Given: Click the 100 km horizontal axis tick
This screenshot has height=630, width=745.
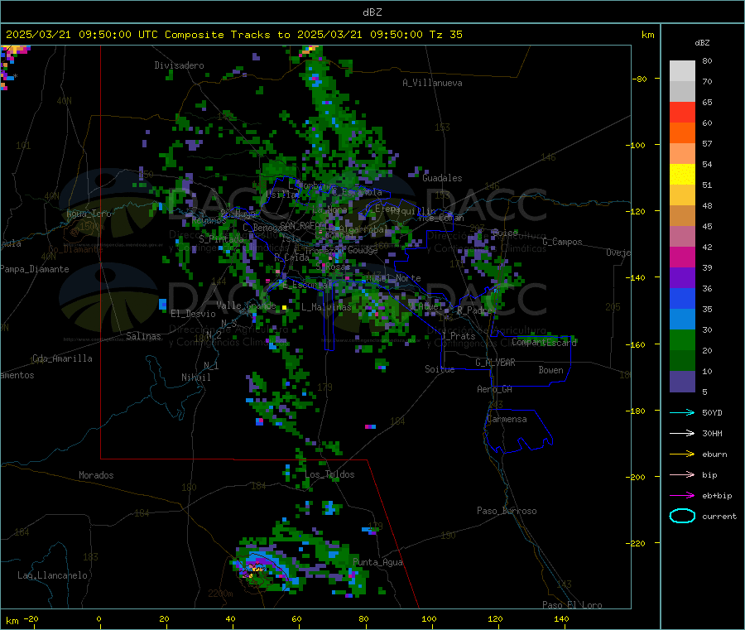Looking at the screenshot, I should [x=429, y=619].
